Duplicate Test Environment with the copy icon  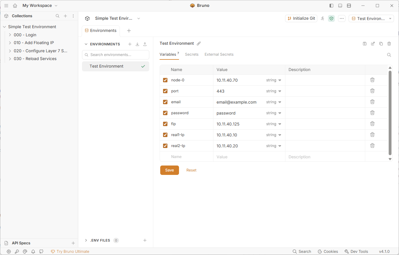click(381, 44)
